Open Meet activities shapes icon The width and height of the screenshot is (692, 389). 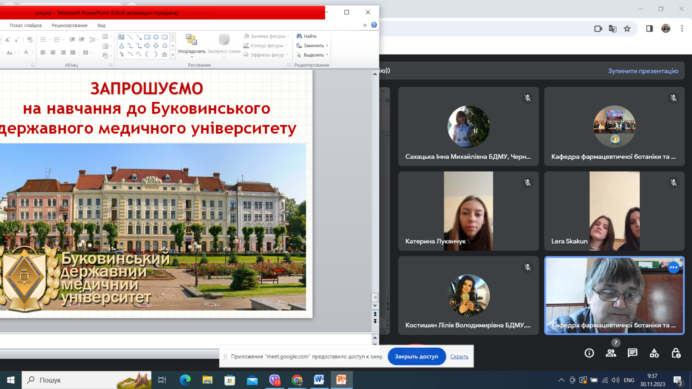point(654,353)
